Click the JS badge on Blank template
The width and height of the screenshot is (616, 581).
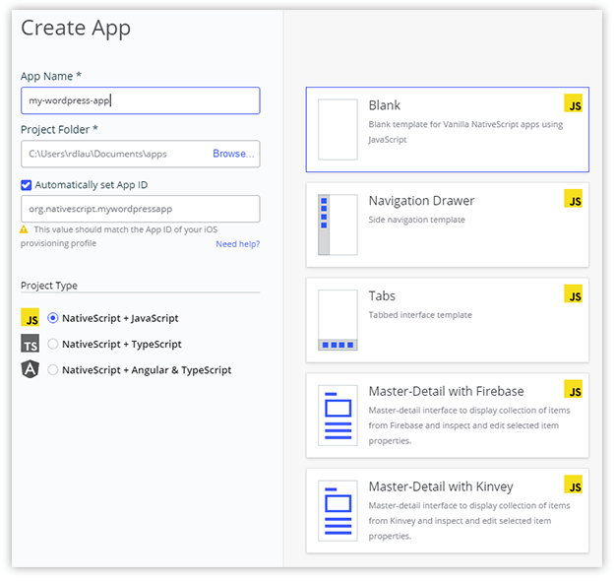pos(573,103)
